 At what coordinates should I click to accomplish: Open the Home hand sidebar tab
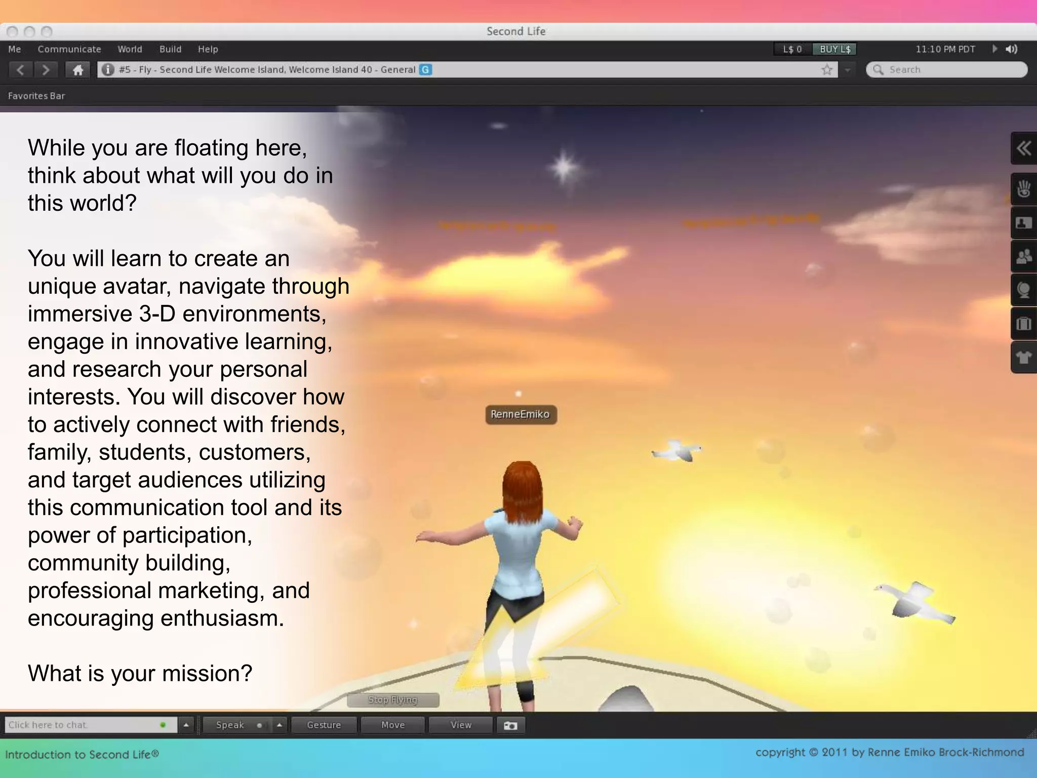1024,189
